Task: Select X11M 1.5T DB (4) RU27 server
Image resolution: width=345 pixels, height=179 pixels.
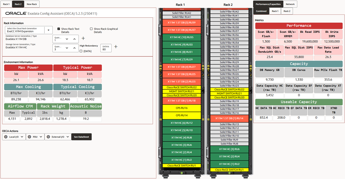Action: tap(182, 67)
